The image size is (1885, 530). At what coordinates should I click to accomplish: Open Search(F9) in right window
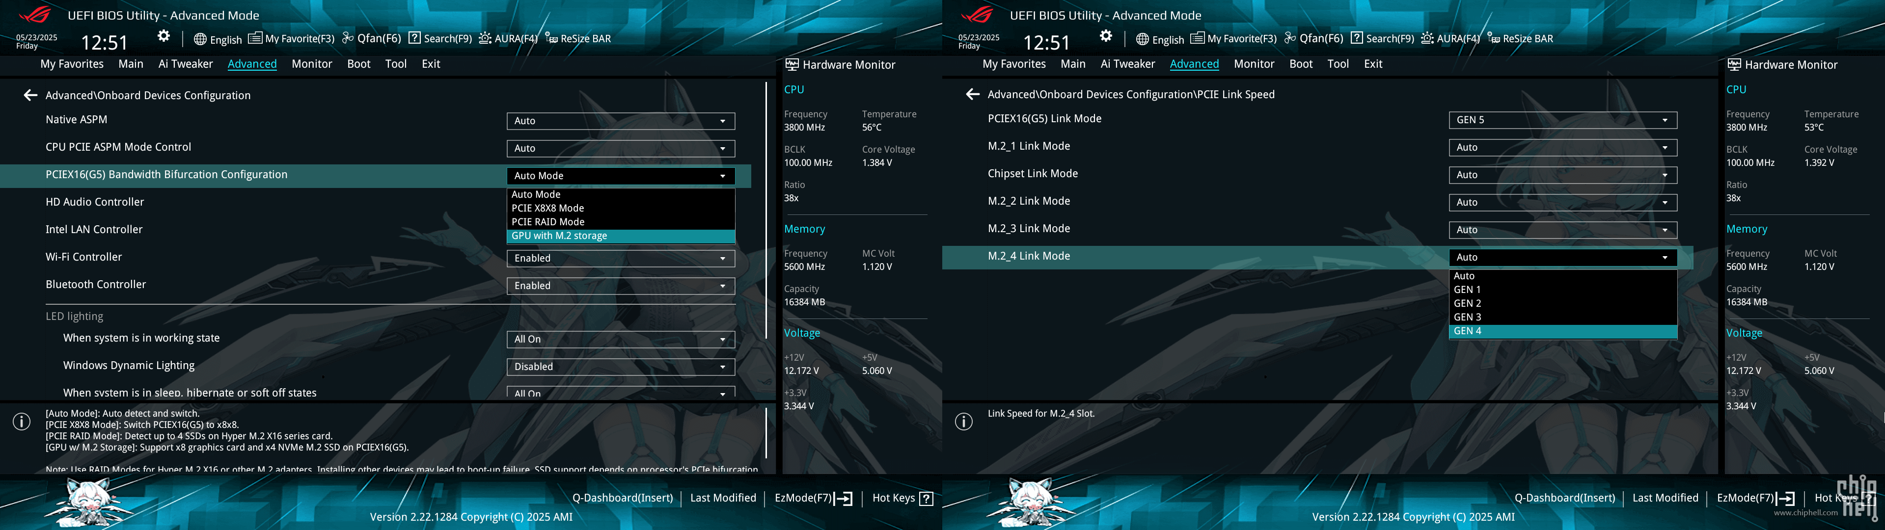pyautogui.click(x=1382, y=39)
